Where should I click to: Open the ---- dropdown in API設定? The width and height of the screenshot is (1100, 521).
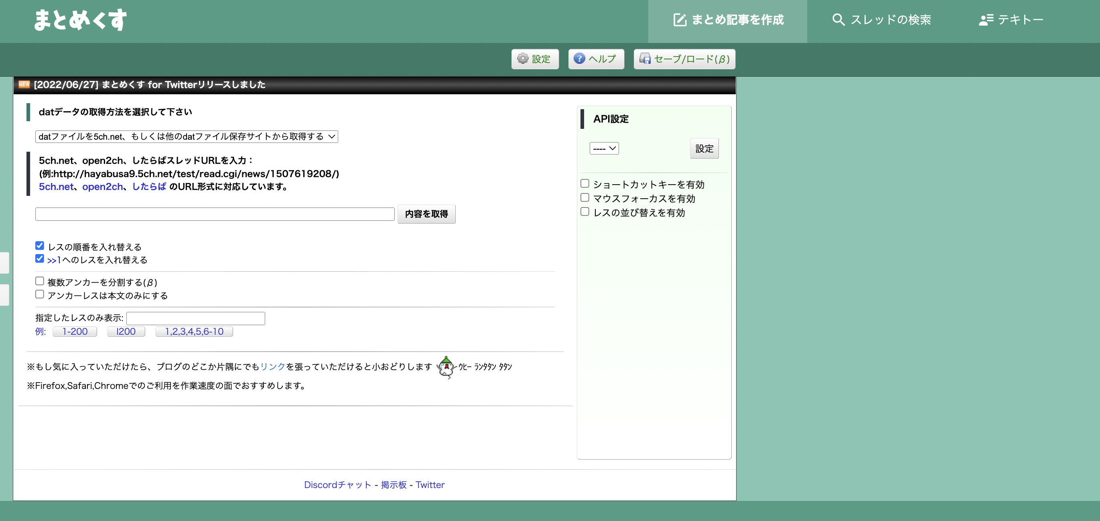point(604,148)
